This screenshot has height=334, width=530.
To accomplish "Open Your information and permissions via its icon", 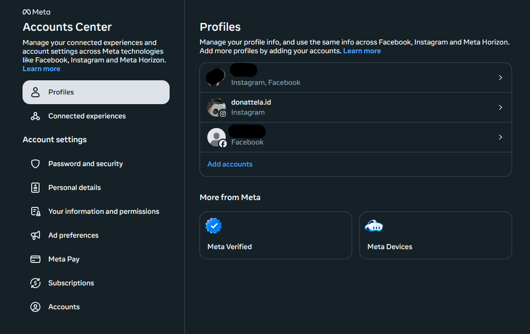I will [x=35, y=211].
